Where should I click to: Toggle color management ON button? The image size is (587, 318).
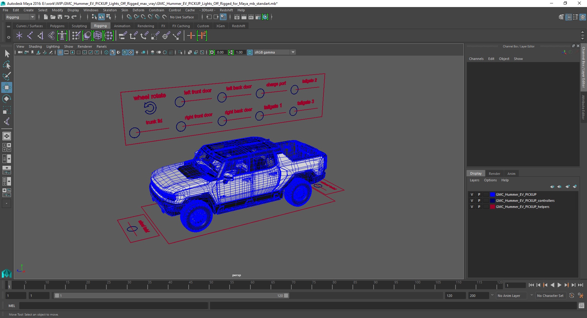pyautogui.click(x=250, y=52)
